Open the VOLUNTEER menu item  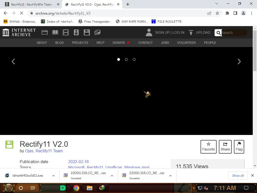tap(186, 43)
